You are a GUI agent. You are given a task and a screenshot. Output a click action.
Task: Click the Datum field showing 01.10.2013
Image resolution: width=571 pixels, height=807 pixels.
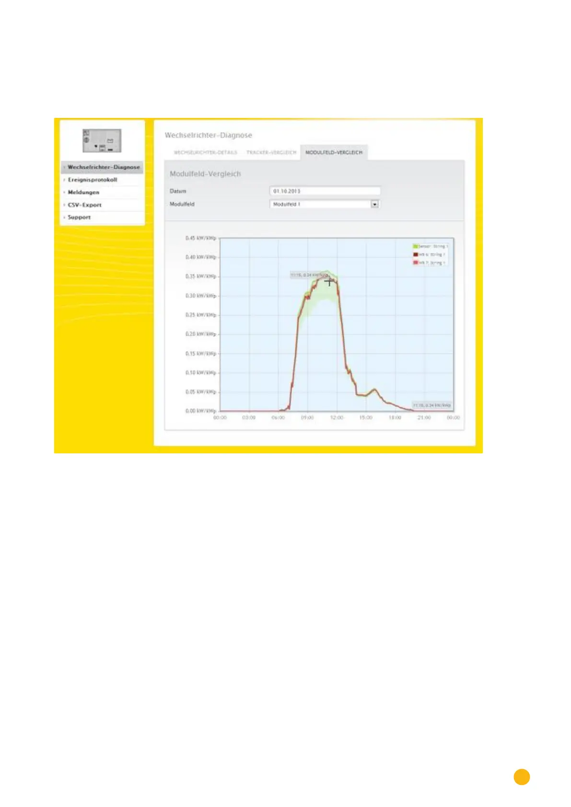click(325, 191)
